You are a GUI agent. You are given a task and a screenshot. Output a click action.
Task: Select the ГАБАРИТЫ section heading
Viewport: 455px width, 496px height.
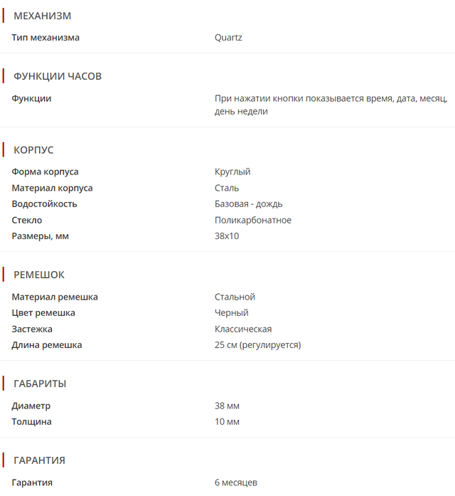coord(40,384)
